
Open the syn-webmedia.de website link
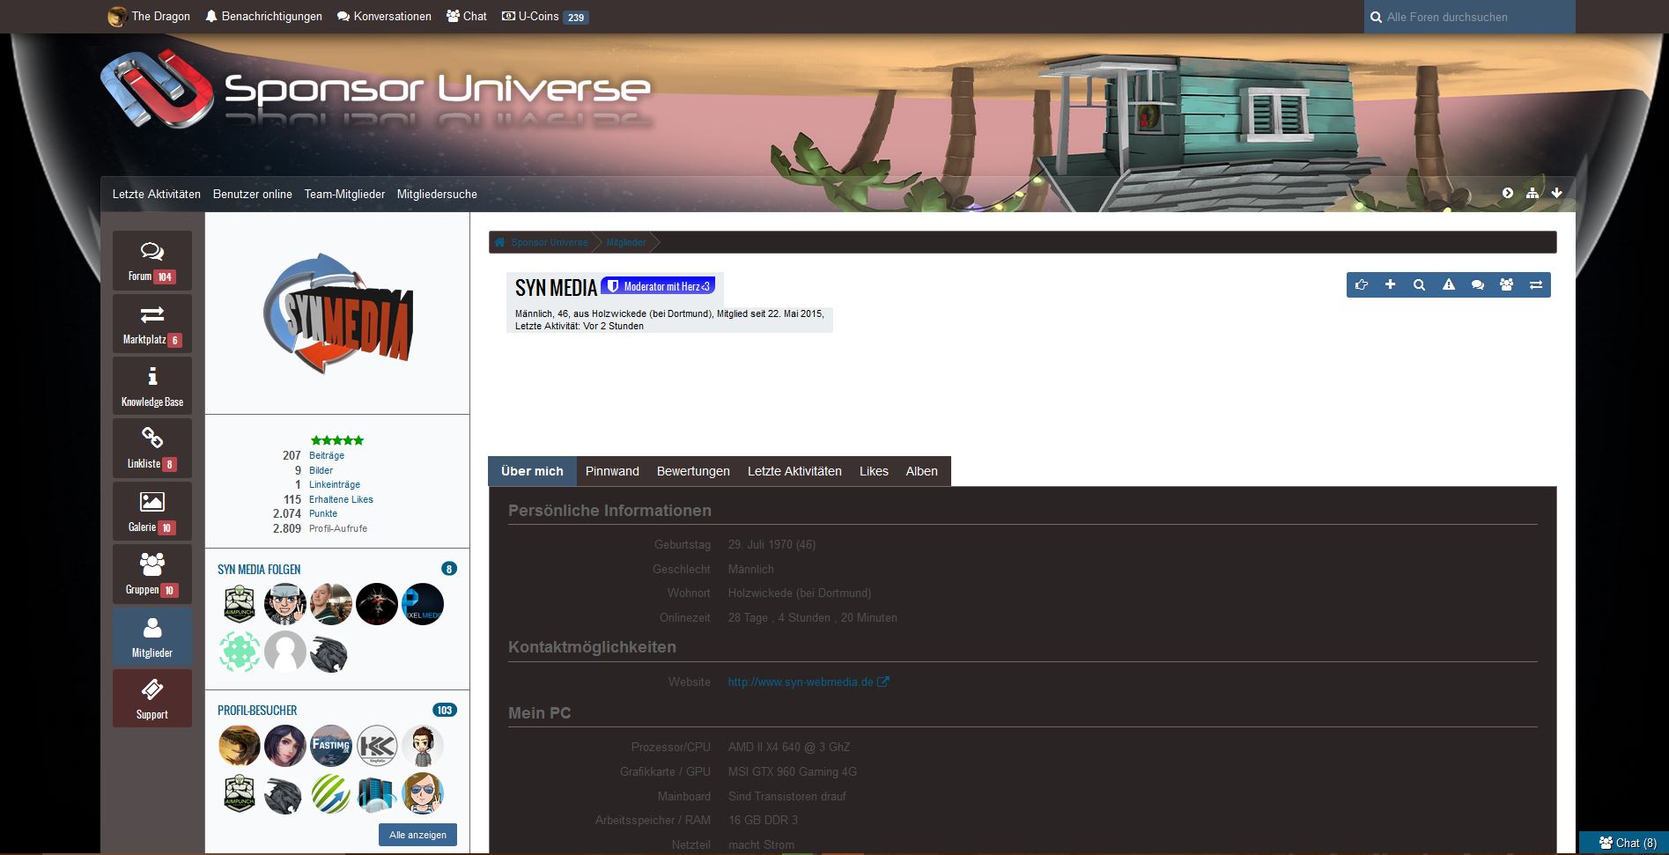(801, 682)
